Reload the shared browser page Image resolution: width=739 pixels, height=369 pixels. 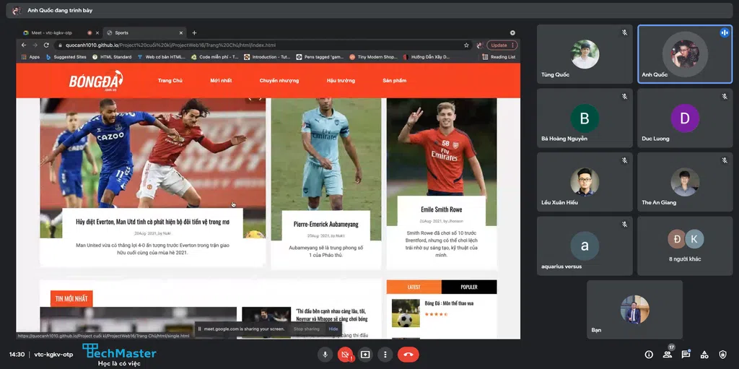pos(46,45)
